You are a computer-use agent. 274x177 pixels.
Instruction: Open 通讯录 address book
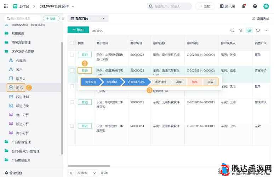click(x=228, y=6)
